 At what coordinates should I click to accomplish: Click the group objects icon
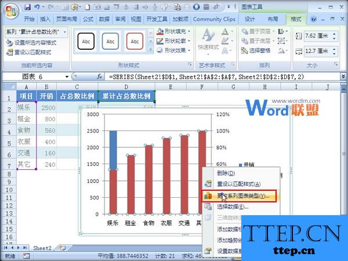tap(282, 41)
